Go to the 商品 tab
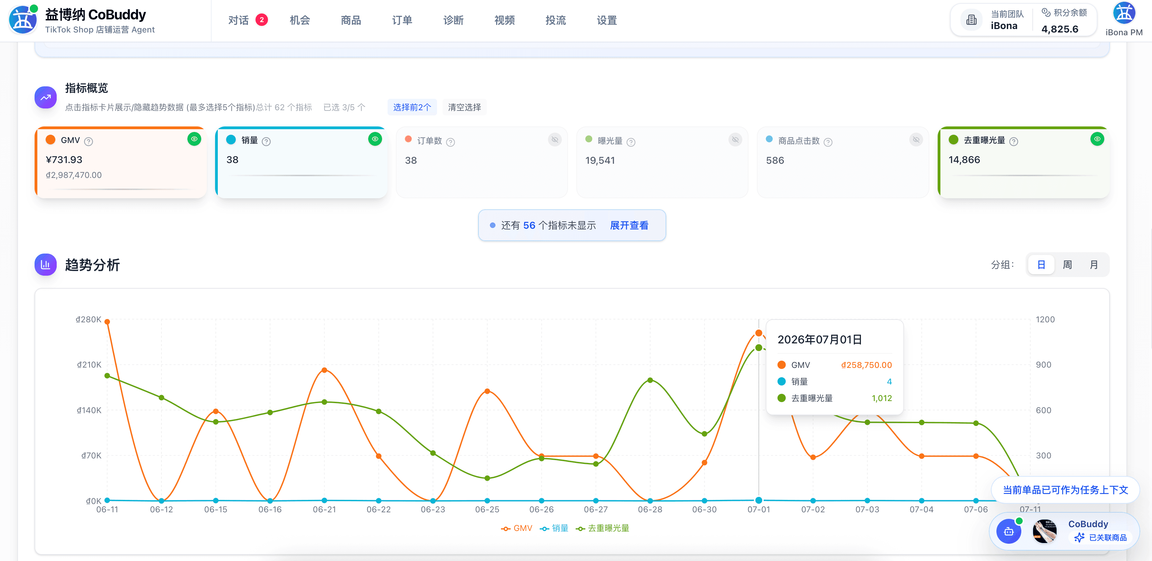Viewport: 1152px width, 561px height. pos(351,20)
